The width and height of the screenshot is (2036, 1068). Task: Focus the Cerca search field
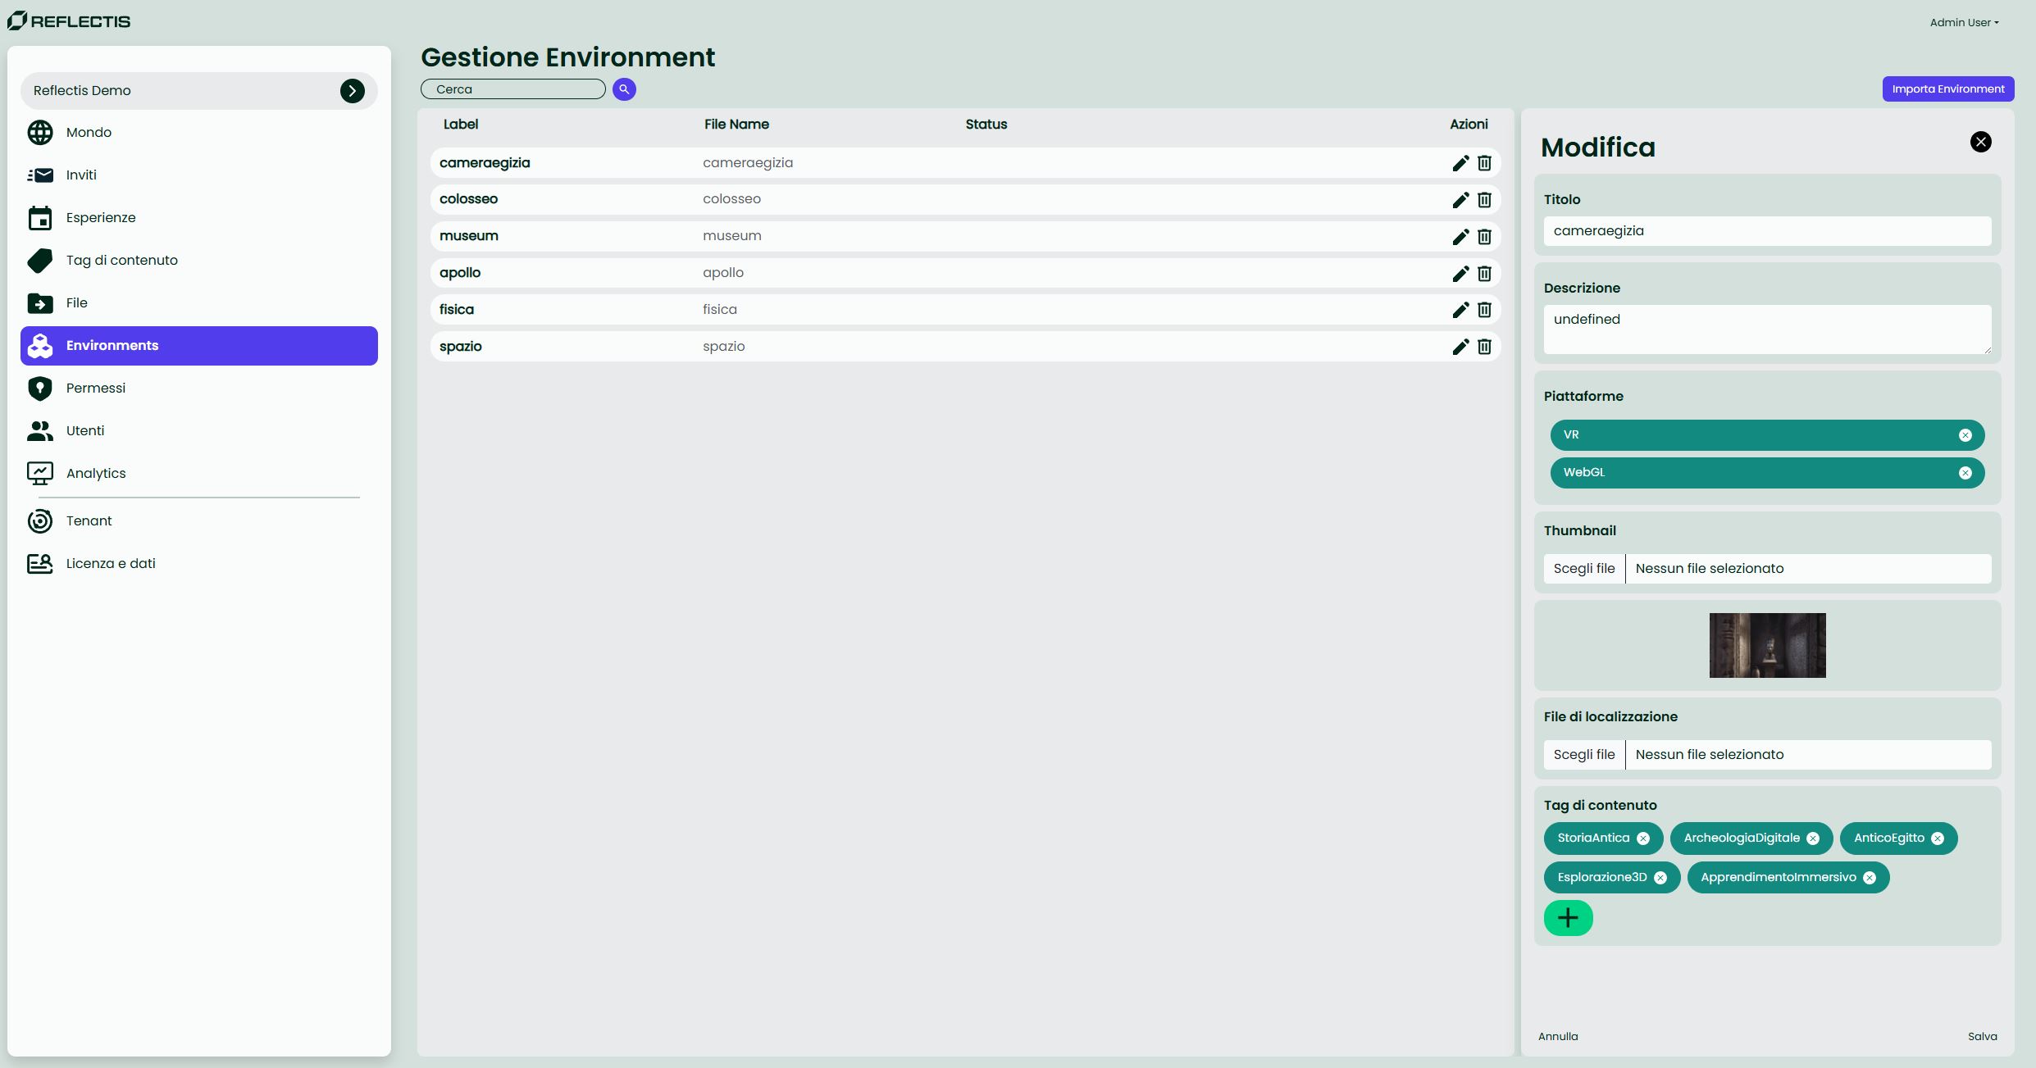[x=513, y=89]
